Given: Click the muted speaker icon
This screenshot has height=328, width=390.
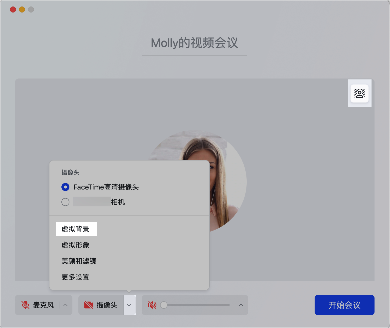Looking at the screenshot, I should tap(152, 305).
